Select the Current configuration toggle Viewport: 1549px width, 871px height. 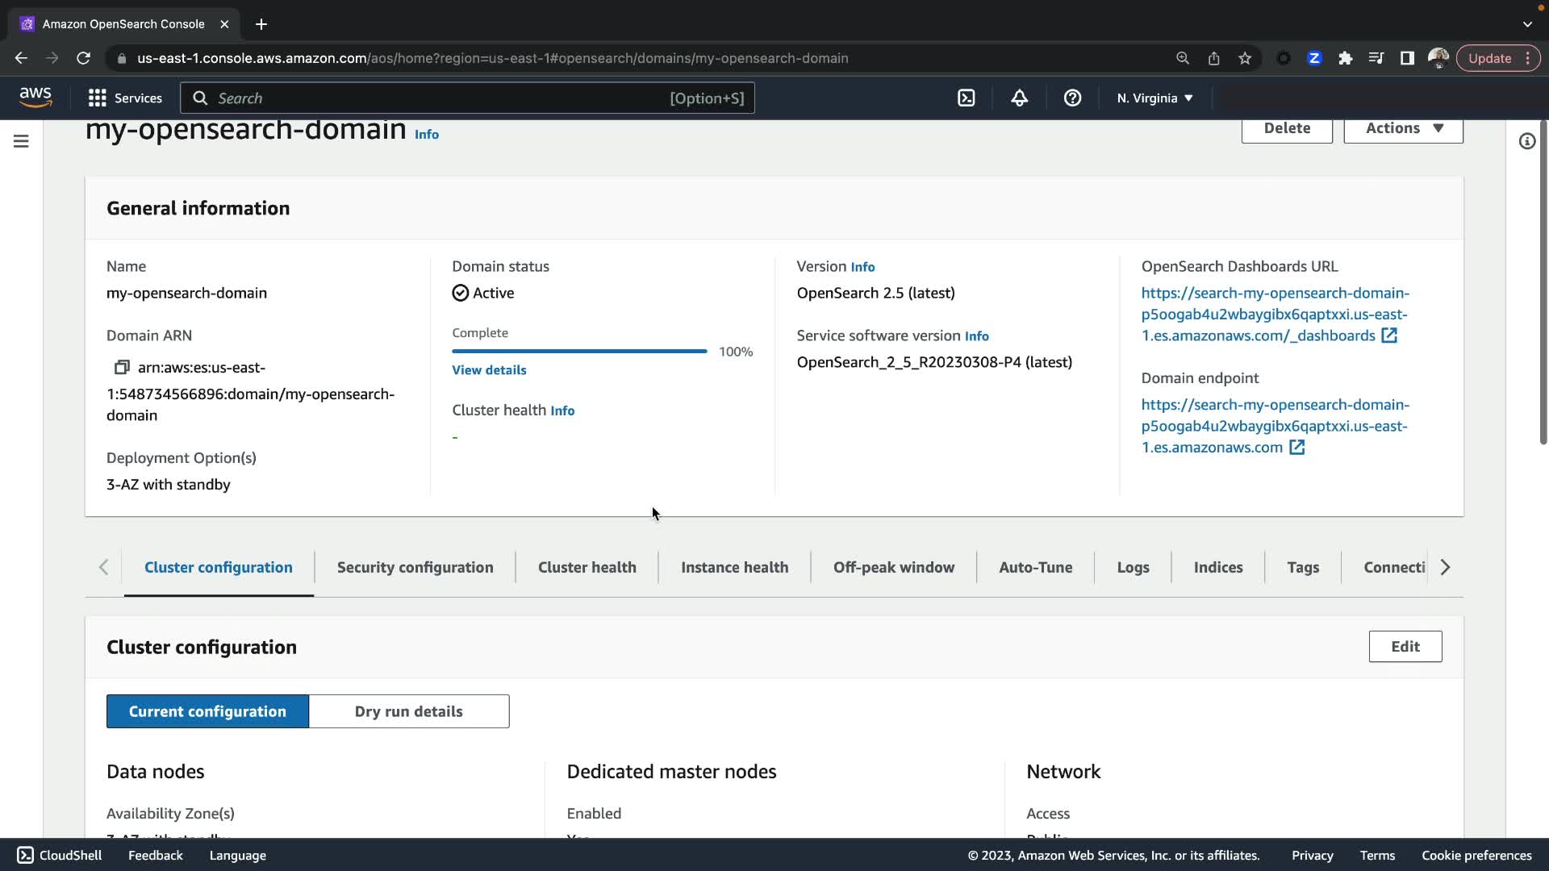coord(207,711)
